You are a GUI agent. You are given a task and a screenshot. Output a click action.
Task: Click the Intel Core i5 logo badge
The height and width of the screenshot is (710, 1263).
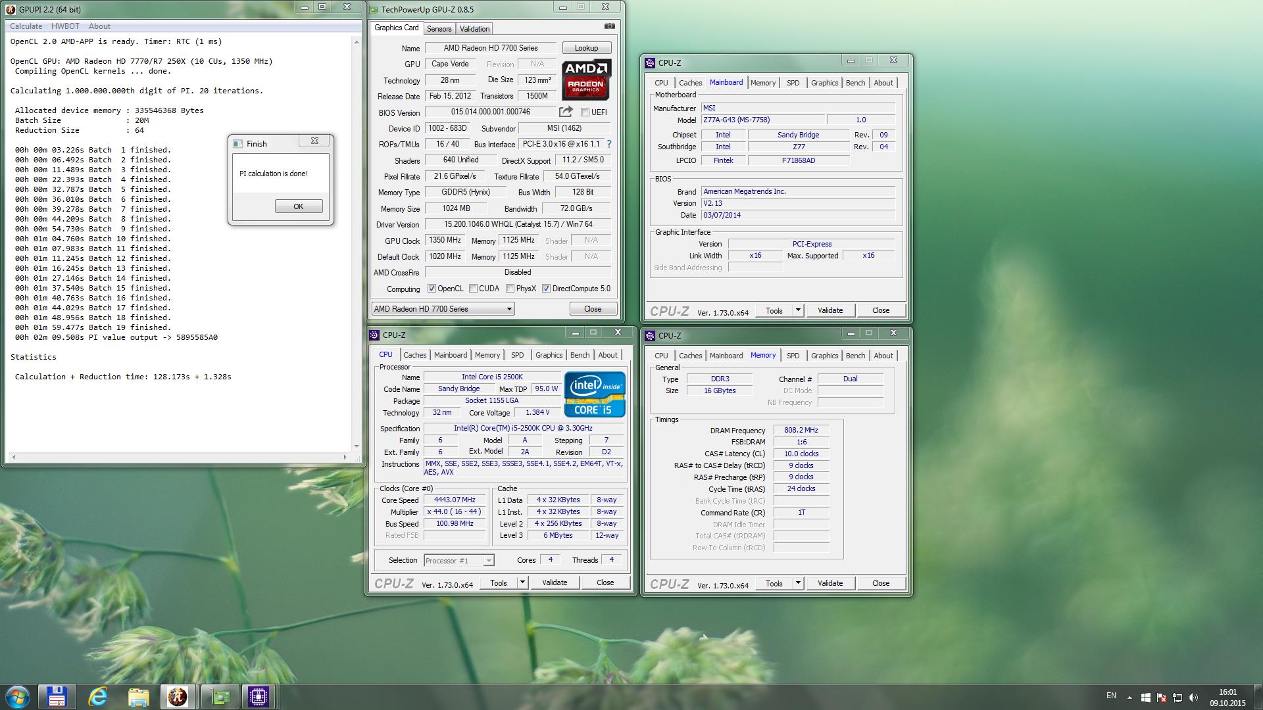(594, 394)
